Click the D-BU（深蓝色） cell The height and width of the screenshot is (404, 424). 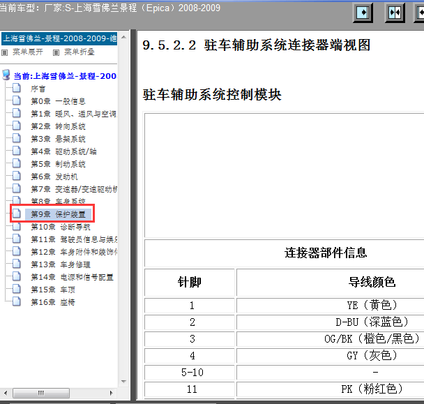click(x=372, y=322)
